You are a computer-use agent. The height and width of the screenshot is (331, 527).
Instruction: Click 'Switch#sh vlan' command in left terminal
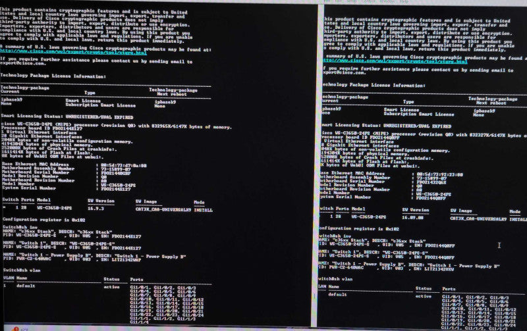tap(22, 270)
